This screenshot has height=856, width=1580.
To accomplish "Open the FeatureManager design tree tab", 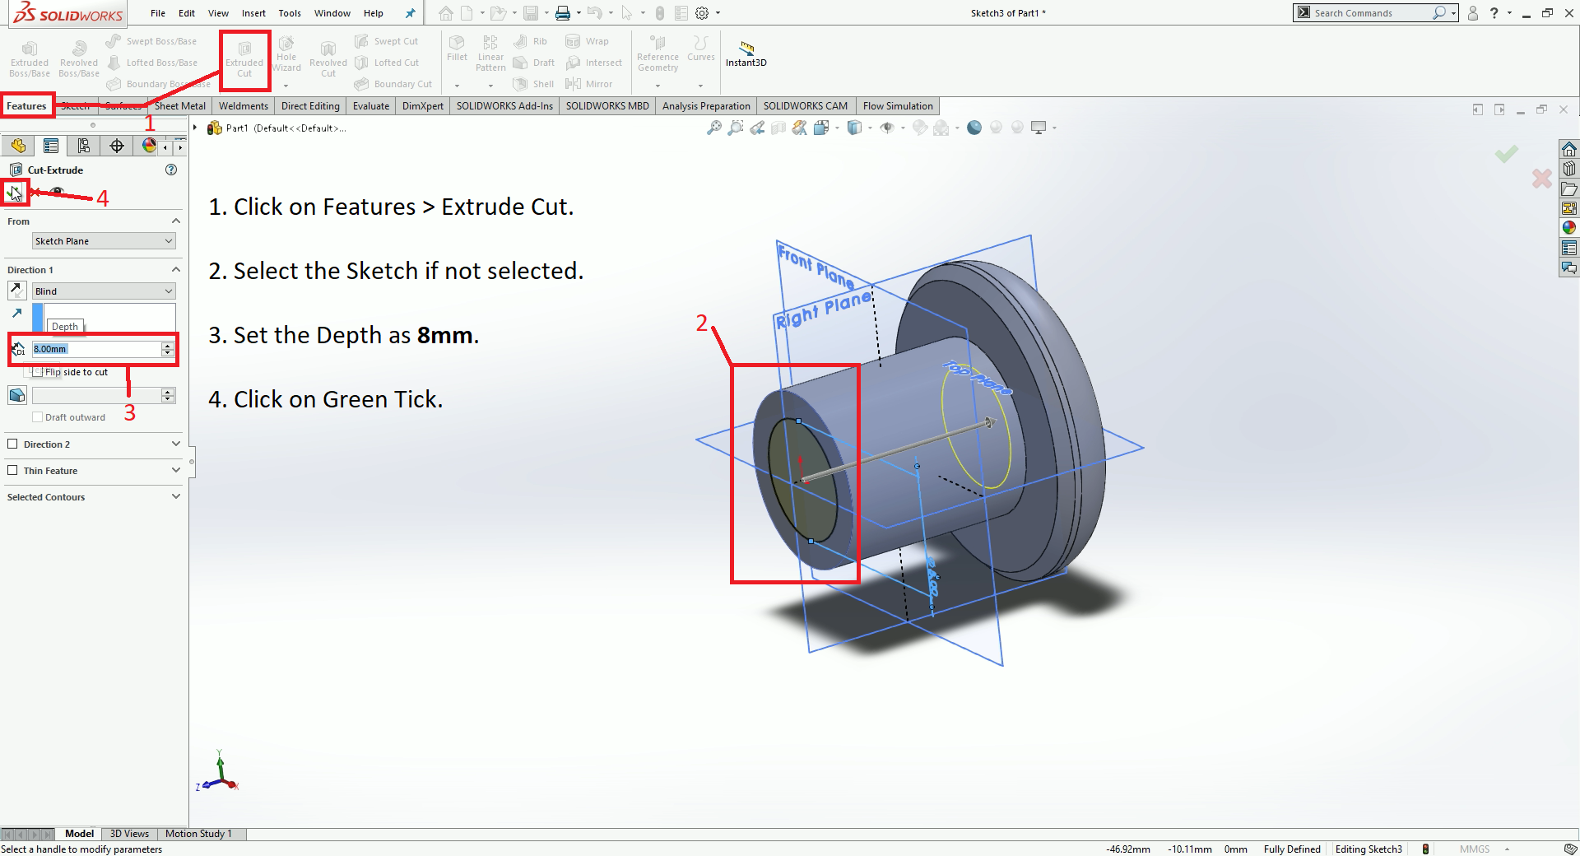I will [18, 146].
